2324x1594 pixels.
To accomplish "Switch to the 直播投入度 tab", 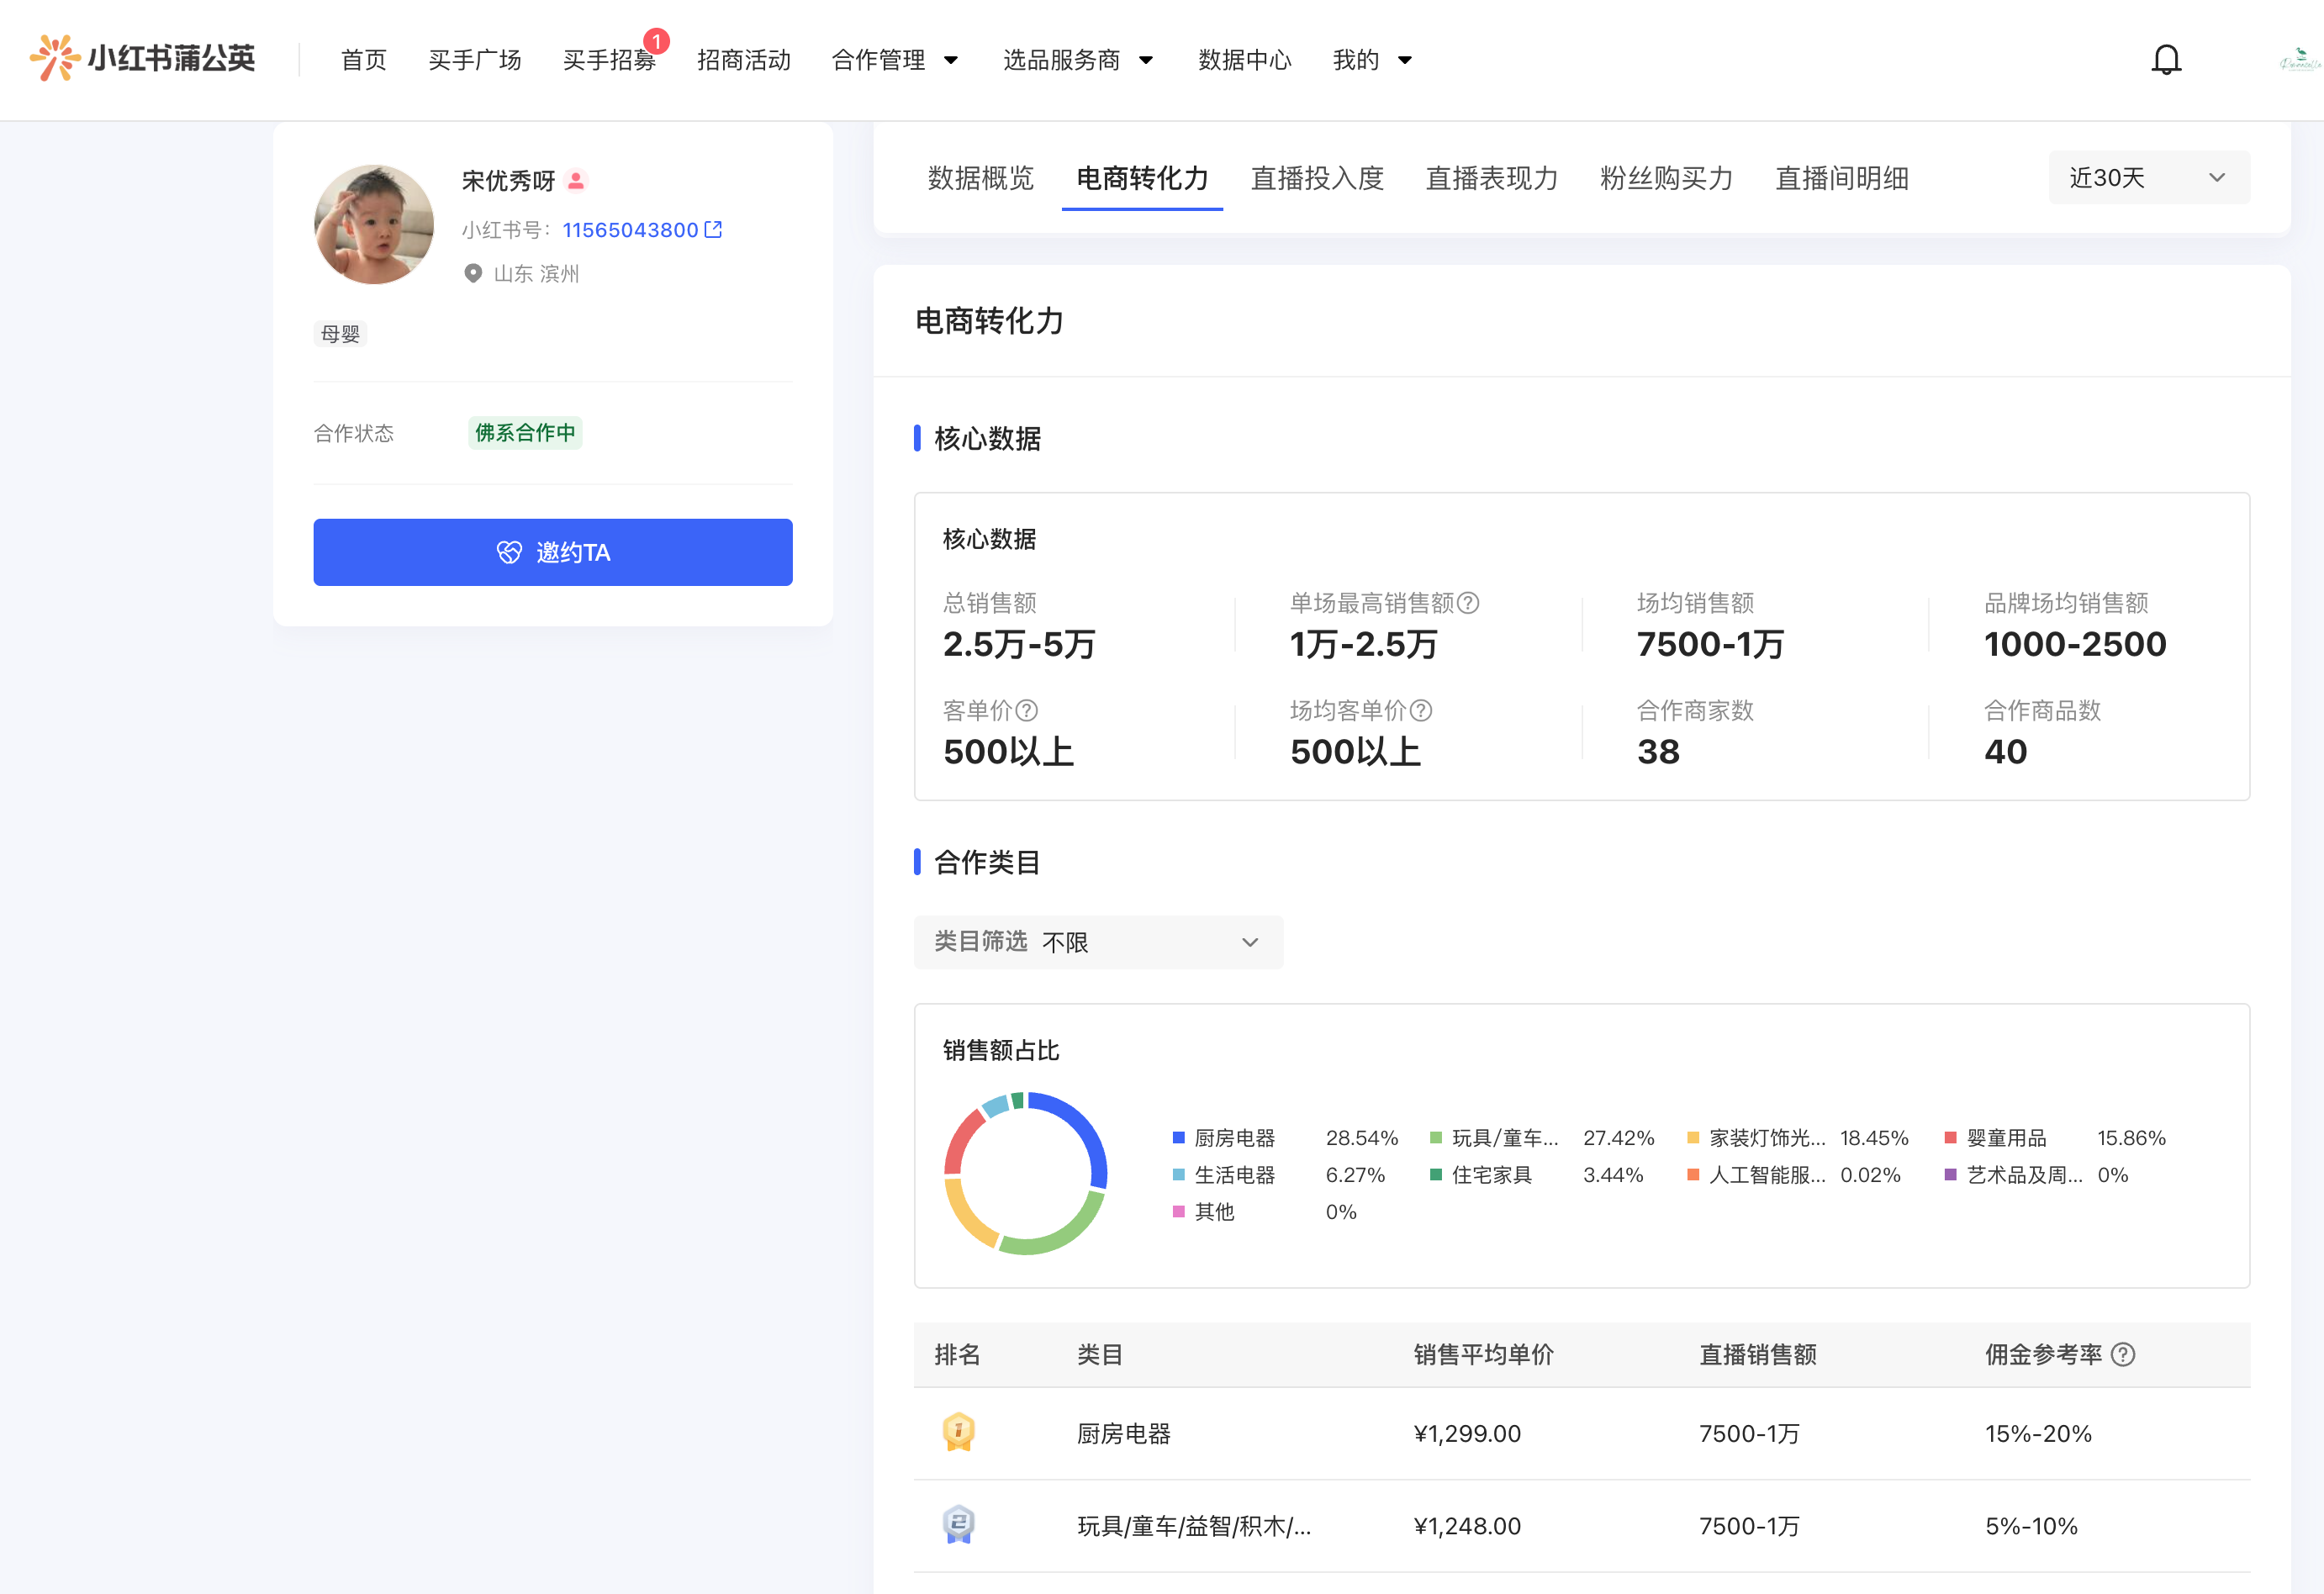I will 1317,178.
